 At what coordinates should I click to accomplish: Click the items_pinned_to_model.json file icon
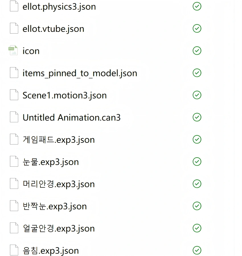14,73
